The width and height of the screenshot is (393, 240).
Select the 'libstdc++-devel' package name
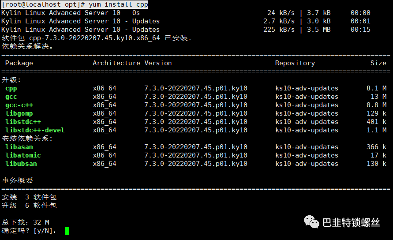[x=35, y=130]
